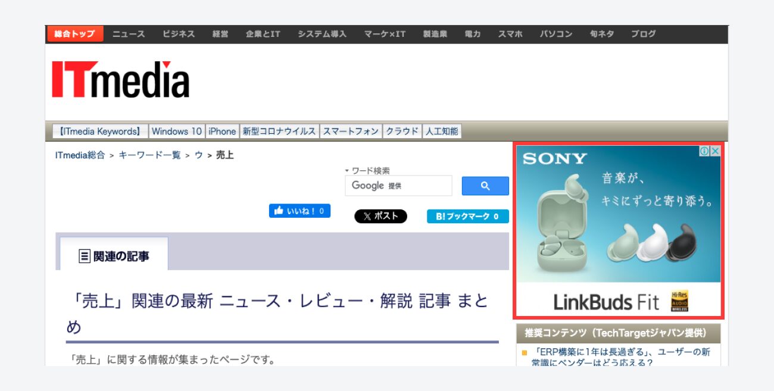Focus the Google search input field
The width and height of the screenshot is (774, 391).
[398, 186]
